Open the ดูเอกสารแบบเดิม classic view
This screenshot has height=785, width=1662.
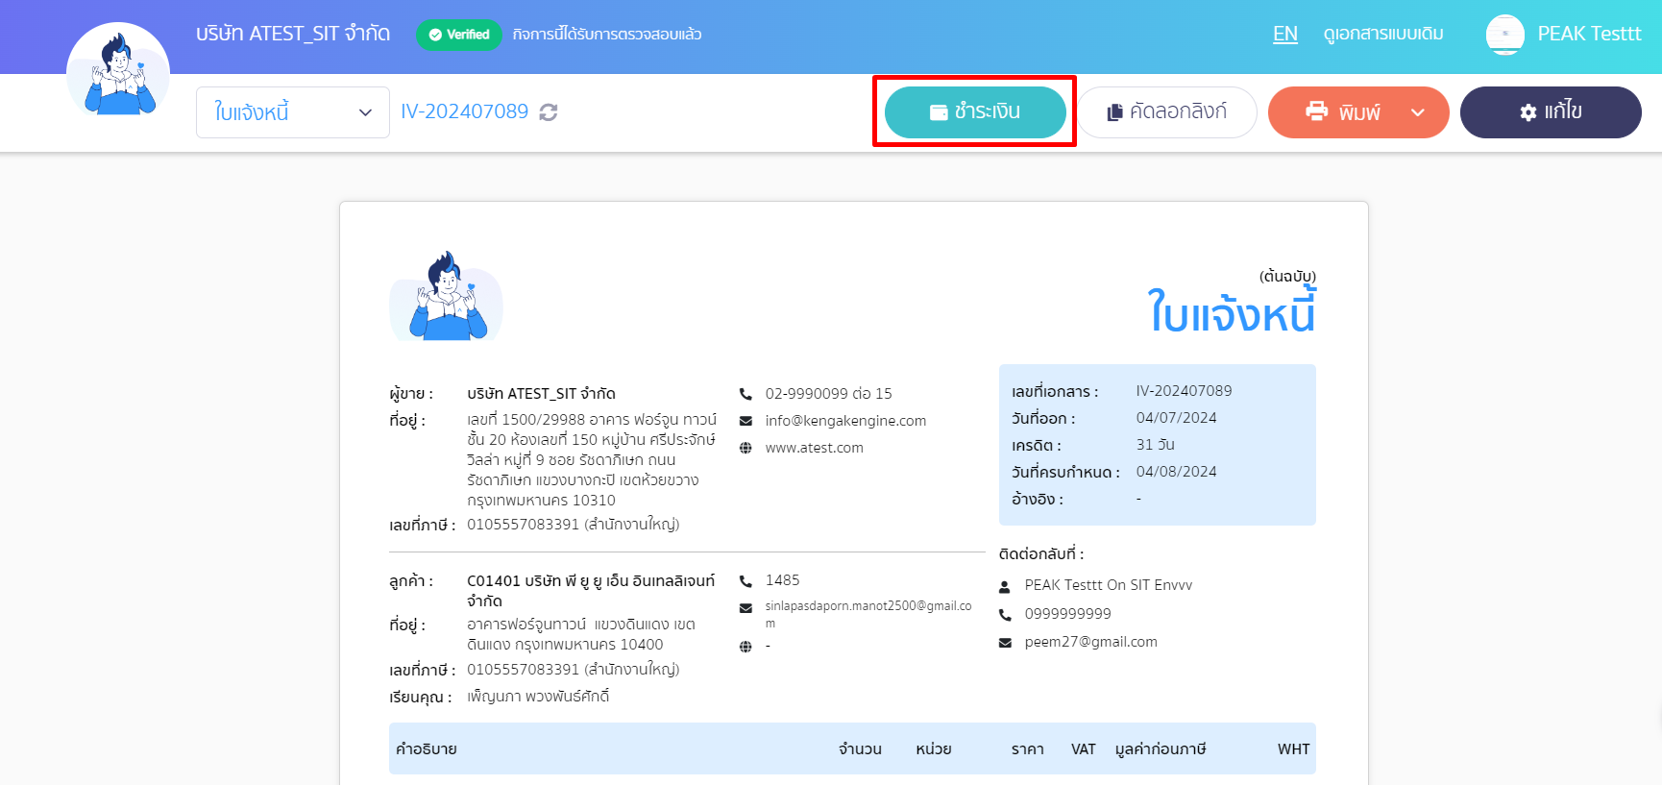tap(1382, 35)
